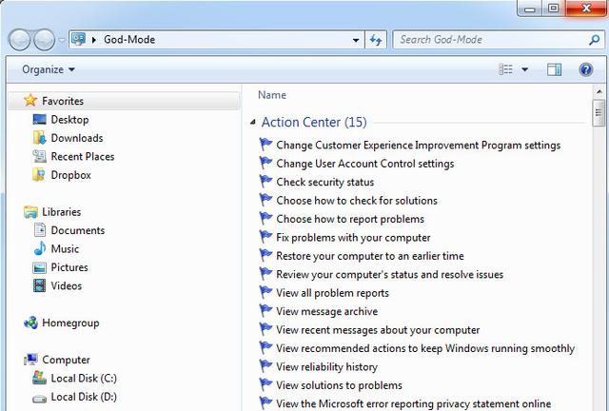This screenshot has height=411, width=609.
Task: Click the Back navigation arrow button
Action: coord(19,40)
